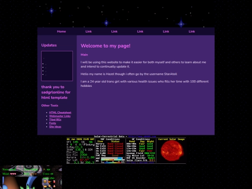
Task: Click the Main subheading
Action: click(84, 55)
